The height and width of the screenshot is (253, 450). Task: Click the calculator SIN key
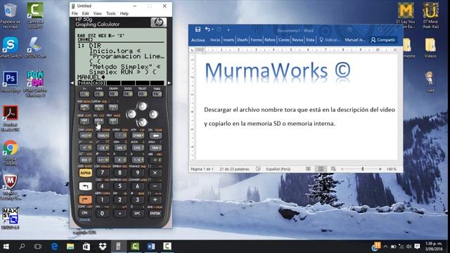(120, 148)
